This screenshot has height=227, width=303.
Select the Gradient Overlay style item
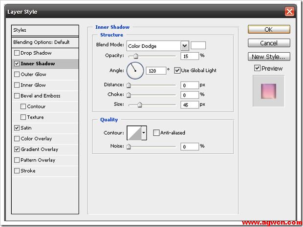[x=39, y=149]
